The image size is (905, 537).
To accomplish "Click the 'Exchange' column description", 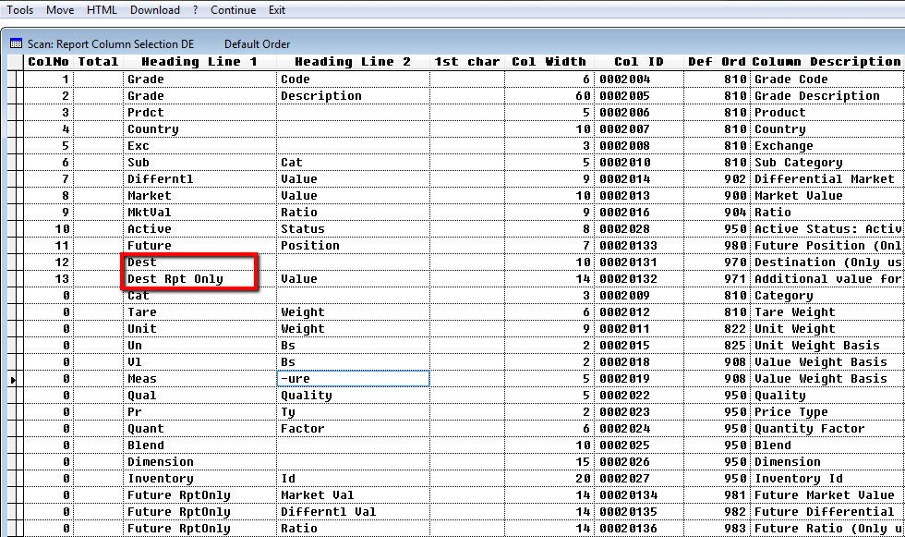I will [x=827, y=146].
